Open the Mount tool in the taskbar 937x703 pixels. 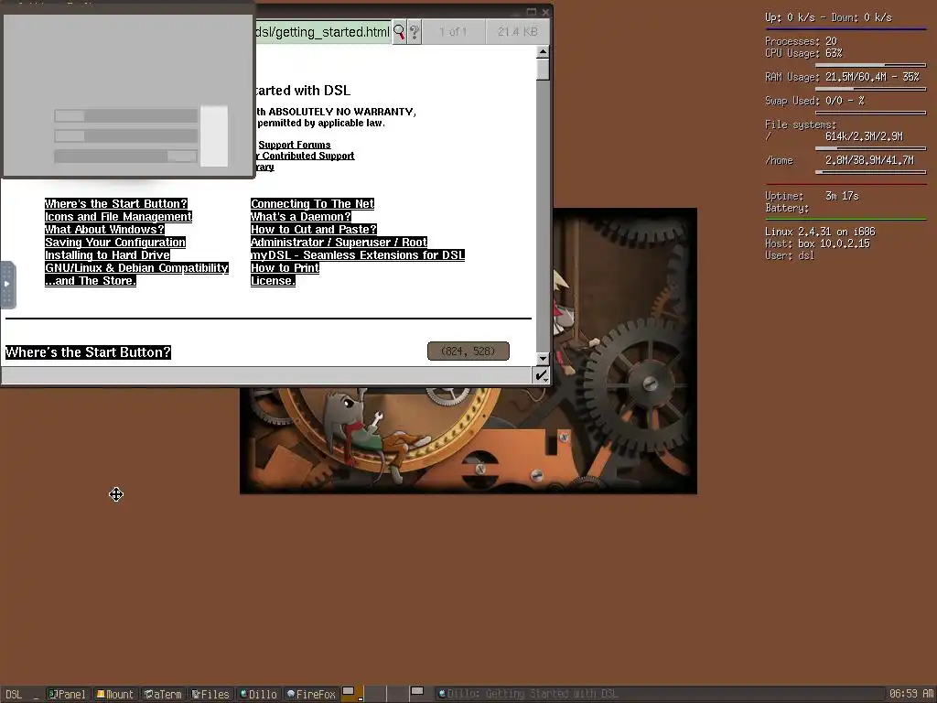coord(115,694)
